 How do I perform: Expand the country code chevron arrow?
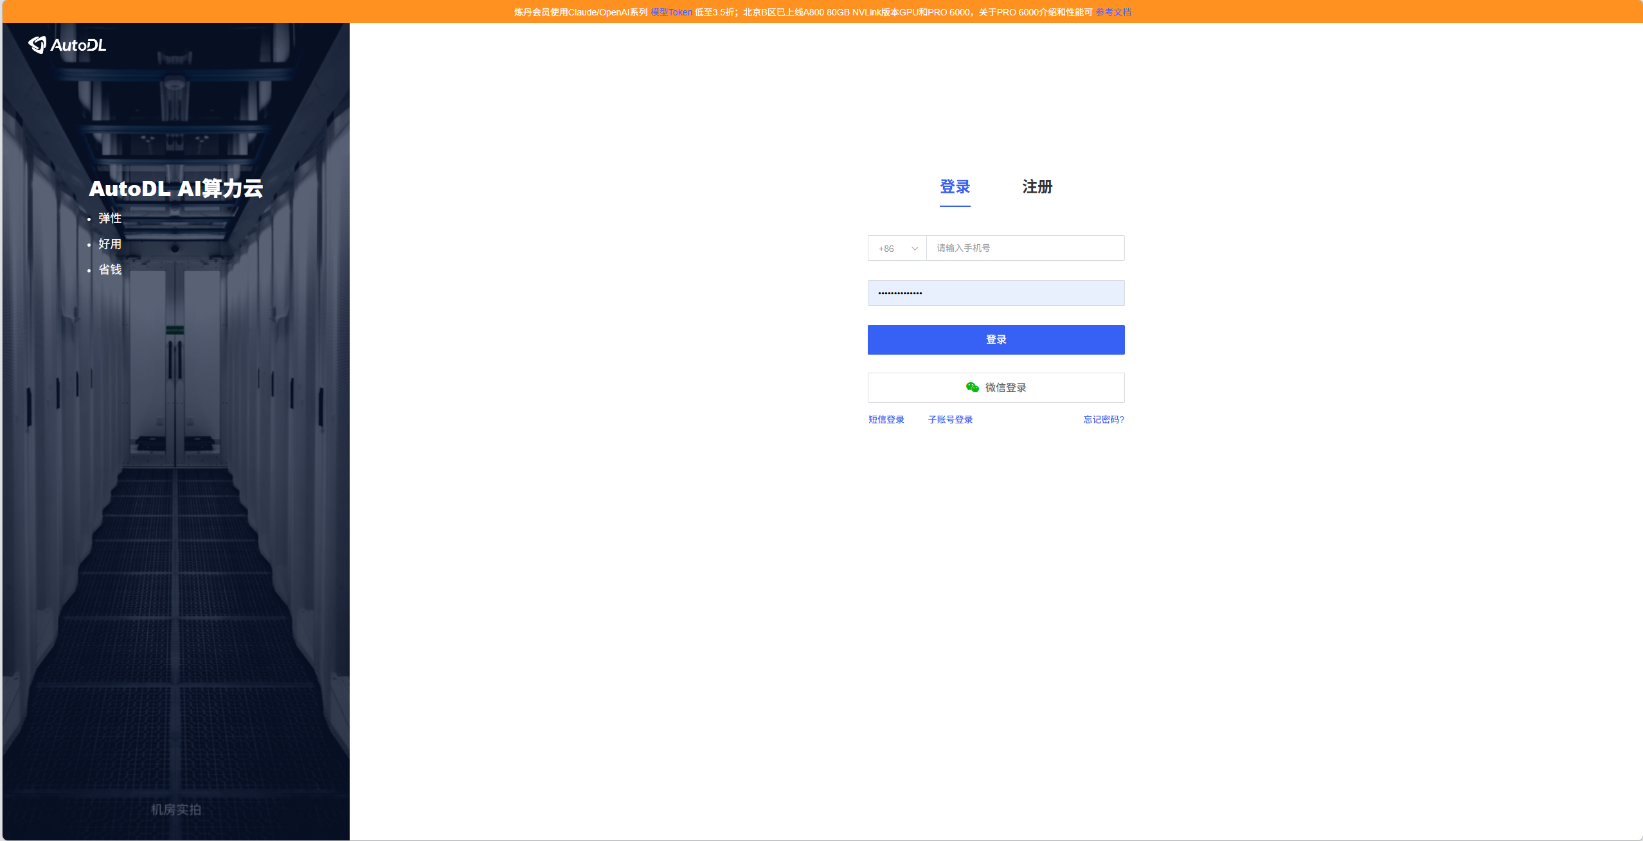[915, 249]
